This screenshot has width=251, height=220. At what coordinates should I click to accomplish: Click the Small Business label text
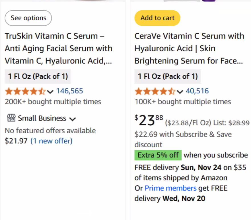coord(42,118)
